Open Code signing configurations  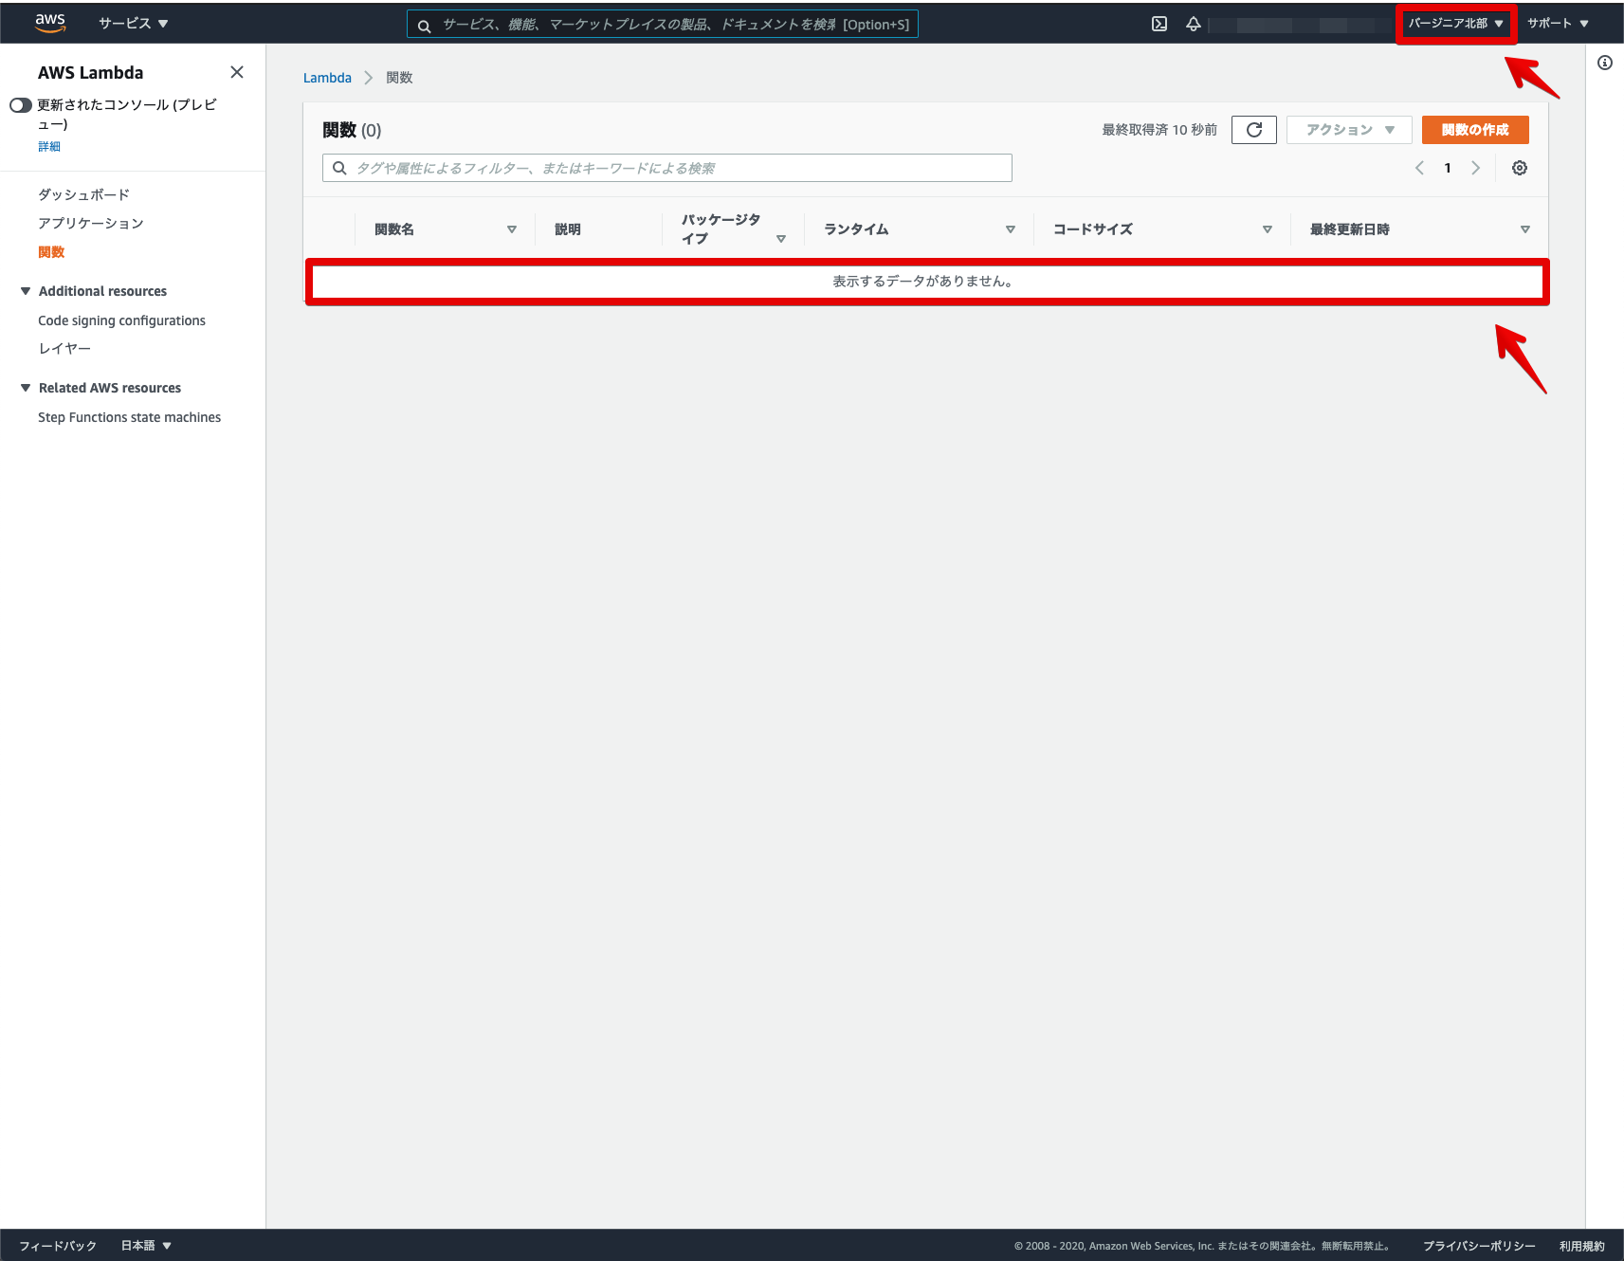click(x=121, y=320)
